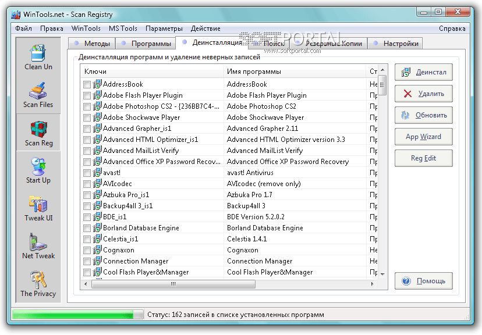Click the AddressBook row program icon
The height and width of the screenshot is (335, 482).
click(x=97, y=84)
